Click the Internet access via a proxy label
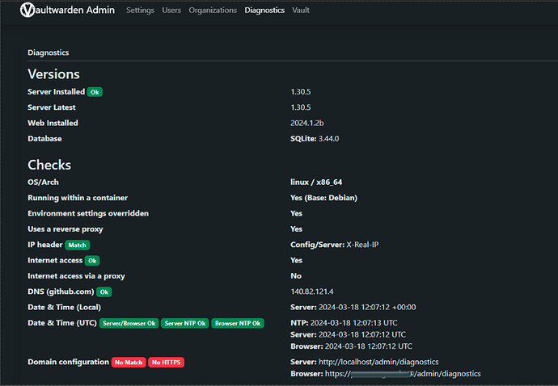 pos(77,276)
